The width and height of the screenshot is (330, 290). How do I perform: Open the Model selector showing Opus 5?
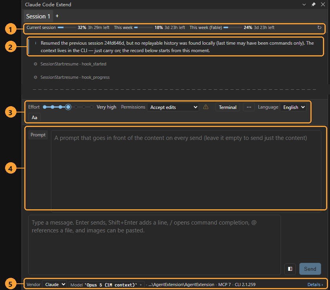point(107,285)
